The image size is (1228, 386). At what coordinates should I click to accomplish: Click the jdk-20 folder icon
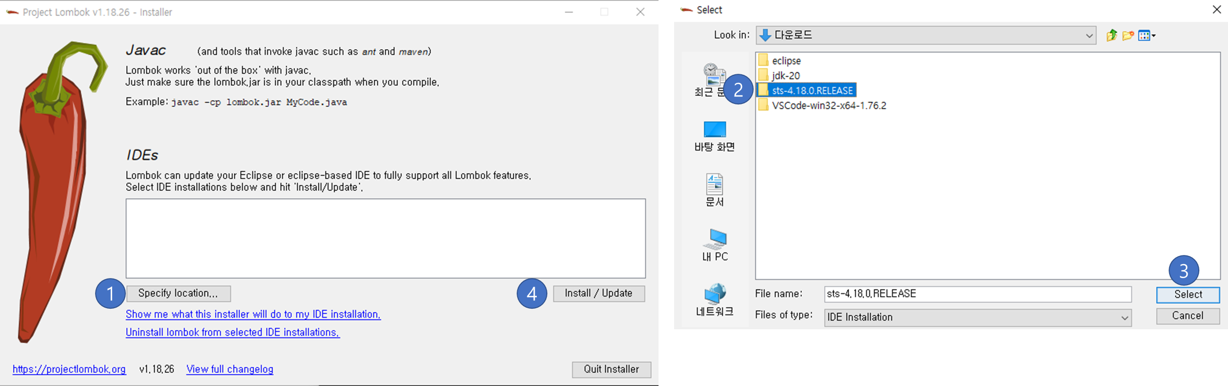763,75
